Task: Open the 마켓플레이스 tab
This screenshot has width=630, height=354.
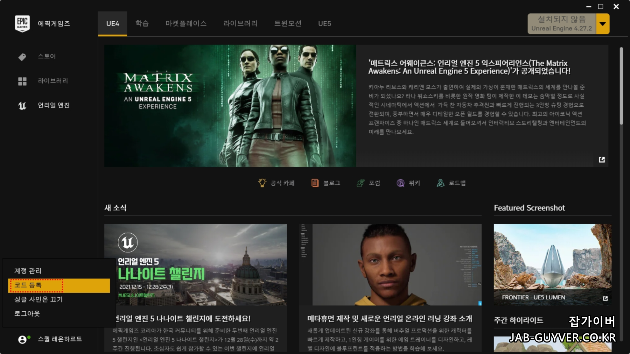Action: click(x=186, y=24)
